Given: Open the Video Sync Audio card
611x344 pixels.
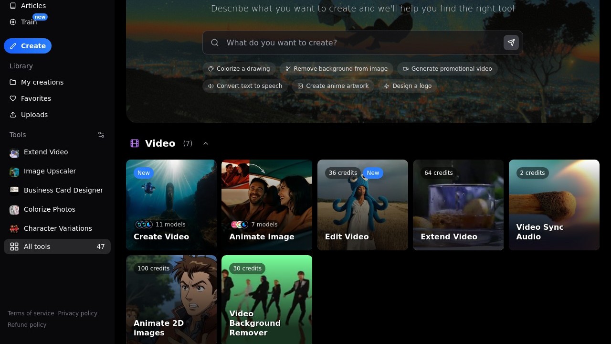Looking at the screenshot, I should [x=554, y=205].
